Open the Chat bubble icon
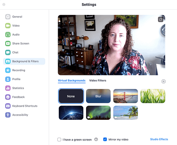This screenshot has width=177, height=145. click(8, 52)
